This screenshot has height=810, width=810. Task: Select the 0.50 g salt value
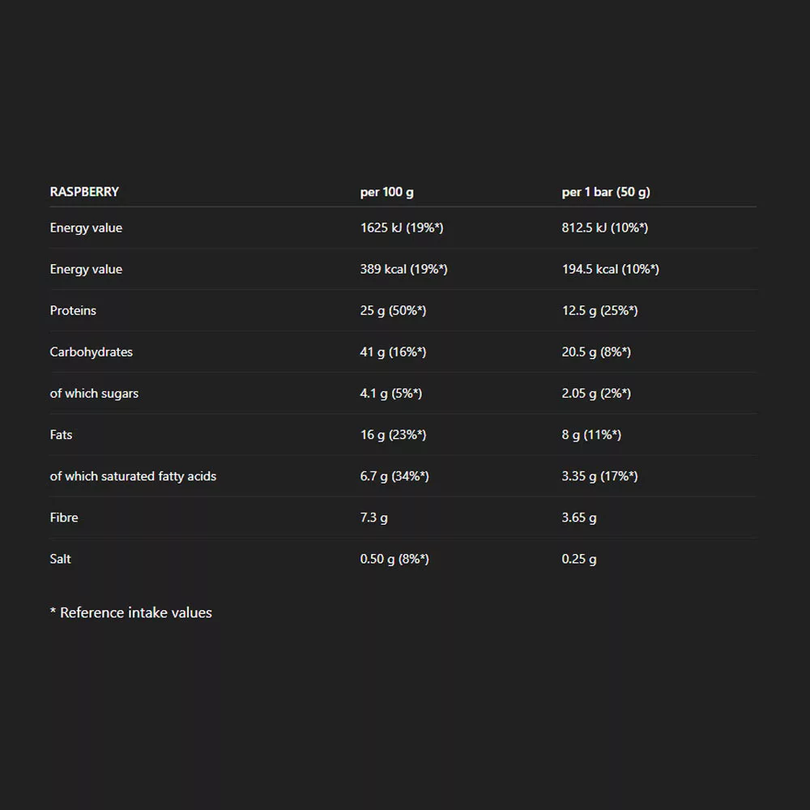pyautogui.click(x=394, y=558)
